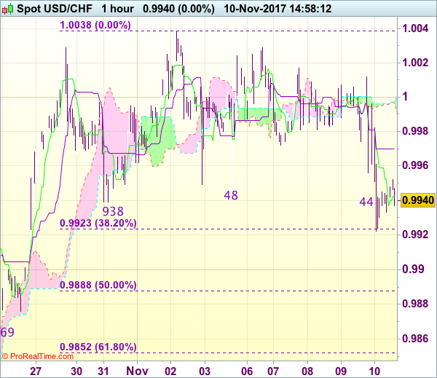This screenshot has height=378, width=437.
Task: Click the 0.988 price axis label
Action: tap(415, 303)
